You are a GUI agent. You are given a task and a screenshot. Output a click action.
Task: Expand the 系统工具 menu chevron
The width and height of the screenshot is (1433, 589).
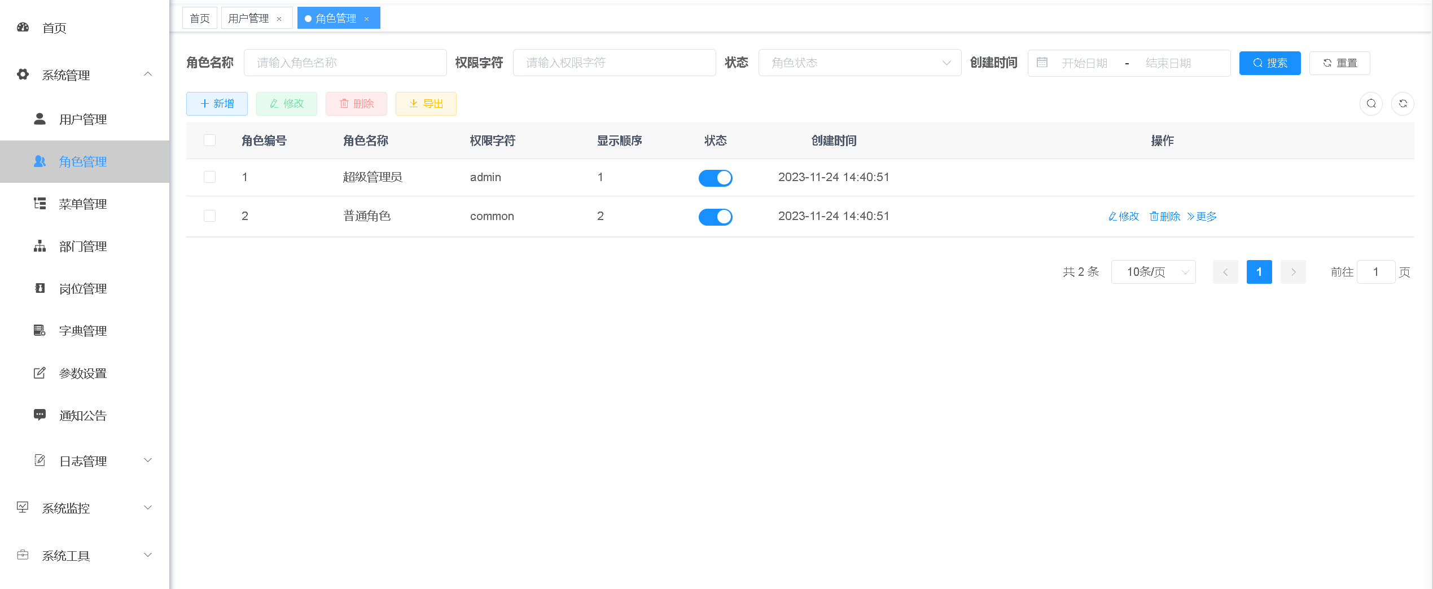147,555
